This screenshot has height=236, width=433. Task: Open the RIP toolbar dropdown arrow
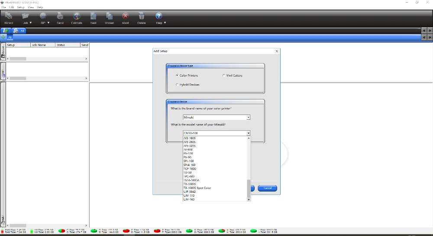pyautogui.click(x=48, y=22)
